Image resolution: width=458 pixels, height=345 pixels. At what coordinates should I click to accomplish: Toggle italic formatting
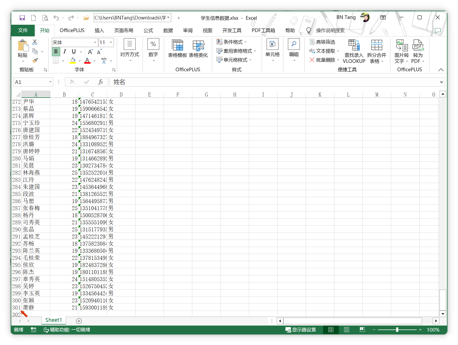pos(65,52)
